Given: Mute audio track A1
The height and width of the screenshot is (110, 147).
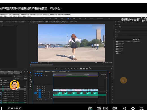Looking at the screenshot, I should coord(45,93).
